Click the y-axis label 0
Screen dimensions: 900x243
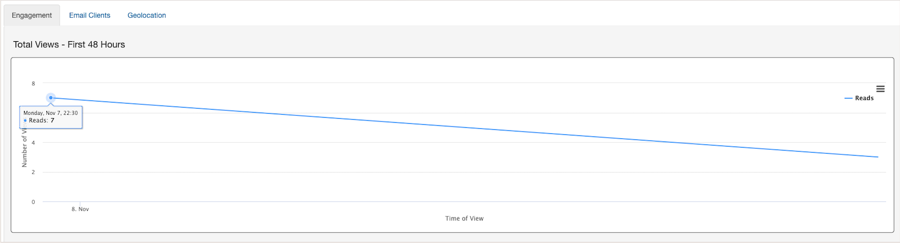coord(33,202)
